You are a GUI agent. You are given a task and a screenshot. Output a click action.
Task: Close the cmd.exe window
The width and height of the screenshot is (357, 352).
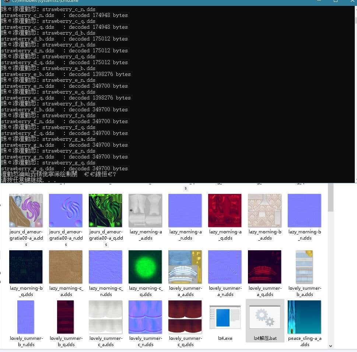pyautogui.click(x=353, y=1)
